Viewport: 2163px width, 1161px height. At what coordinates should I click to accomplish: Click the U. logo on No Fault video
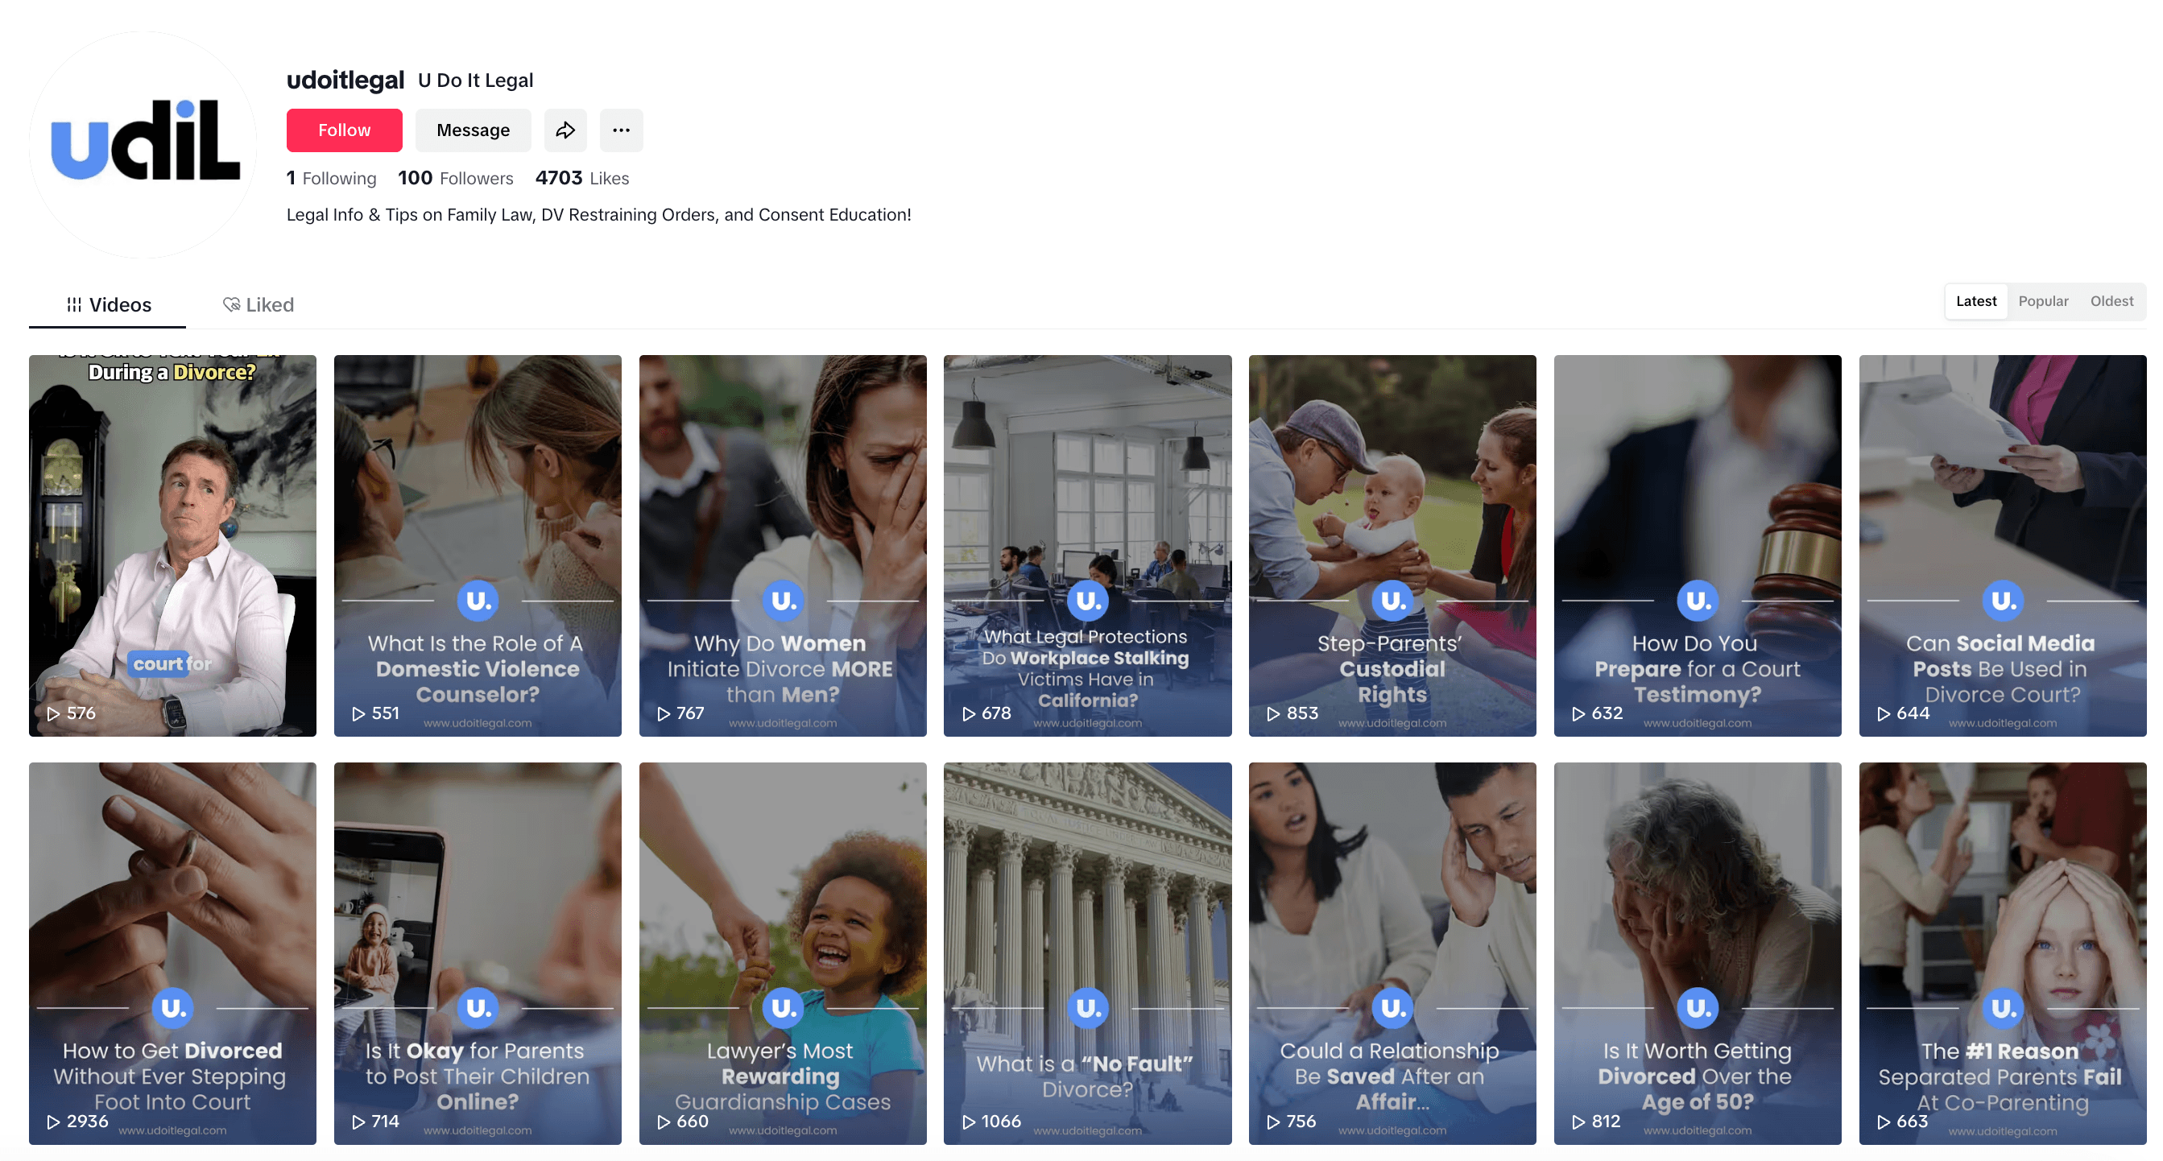click(x=1087, y=1007)
